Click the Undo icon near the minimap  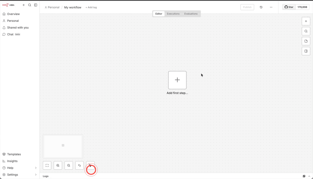pyautogui.click(x=79, y=165)
